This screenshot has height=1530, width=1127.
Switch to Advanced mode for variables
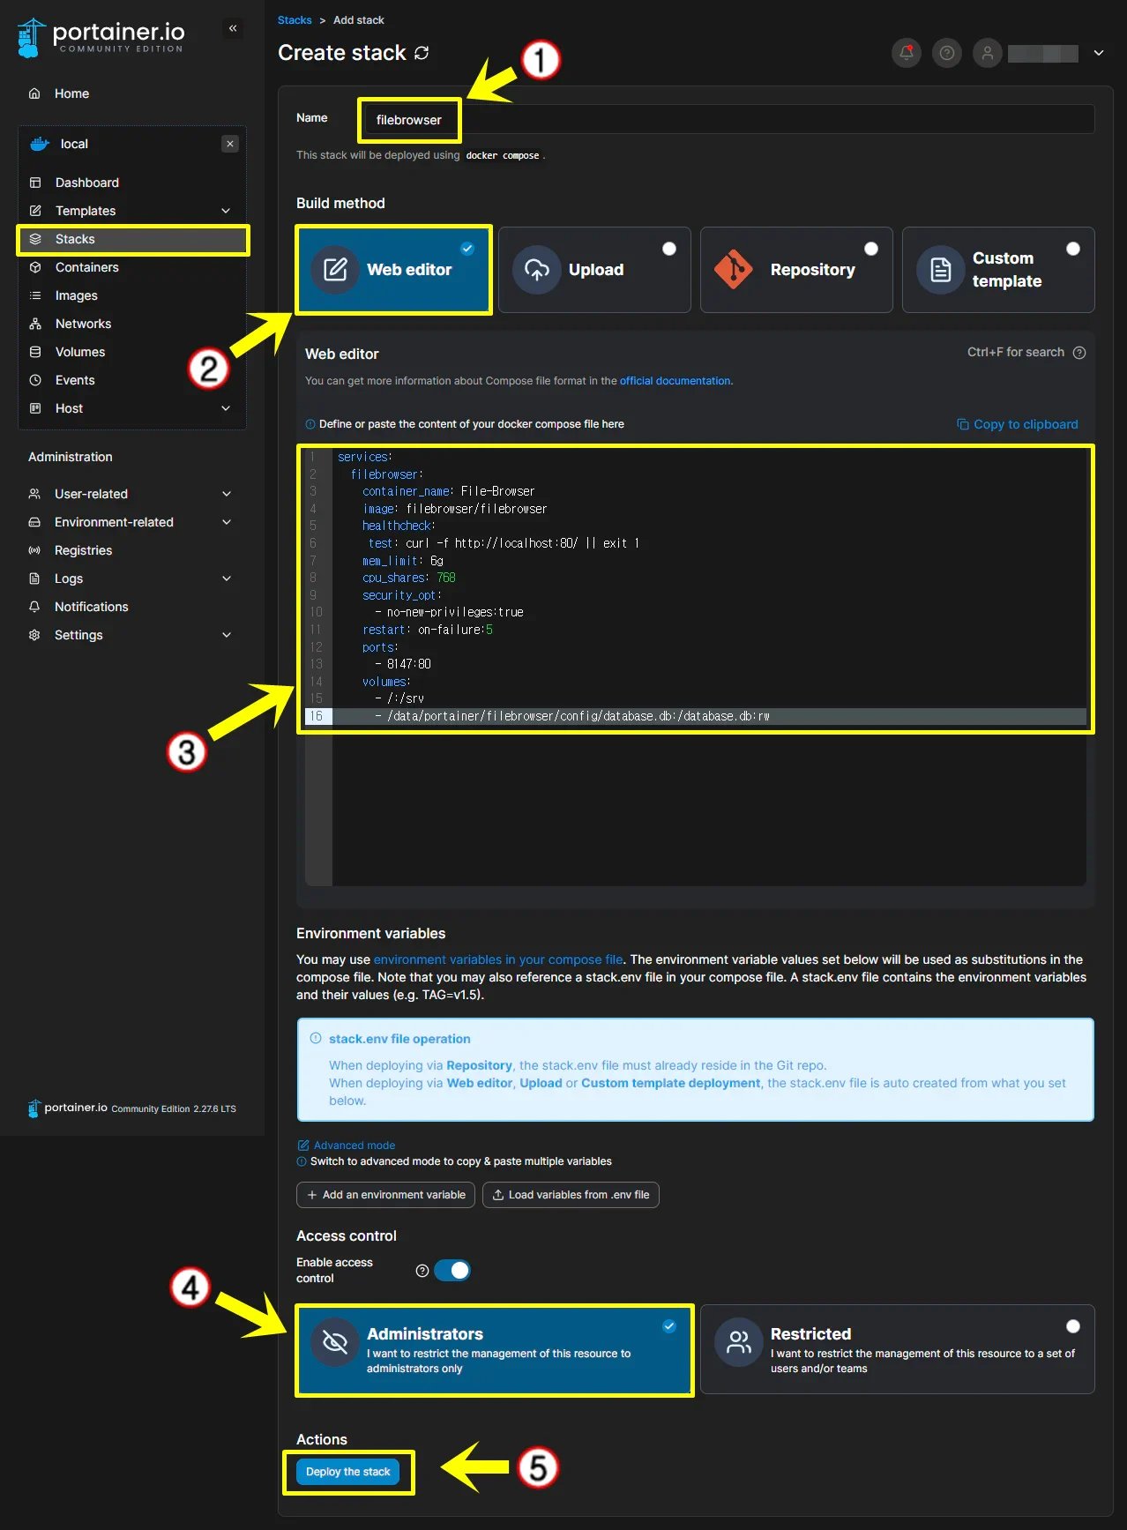point(347,1146)
